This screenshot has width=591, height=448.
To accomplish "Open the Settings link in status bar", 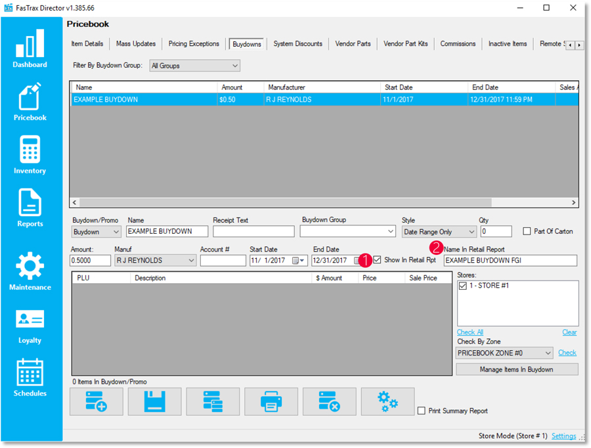I will click(564, 436).
